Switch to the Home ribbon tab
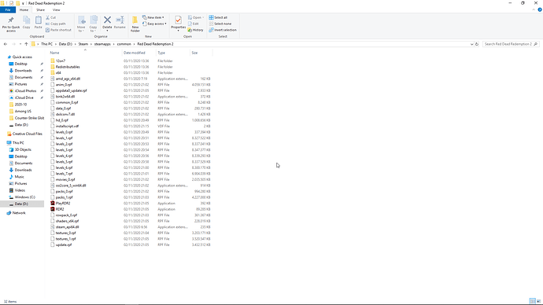The image size is (543, 305). click(x=24, y=10)
